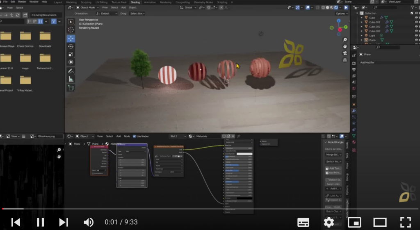Click Add Modifier button

click(367, 62)
